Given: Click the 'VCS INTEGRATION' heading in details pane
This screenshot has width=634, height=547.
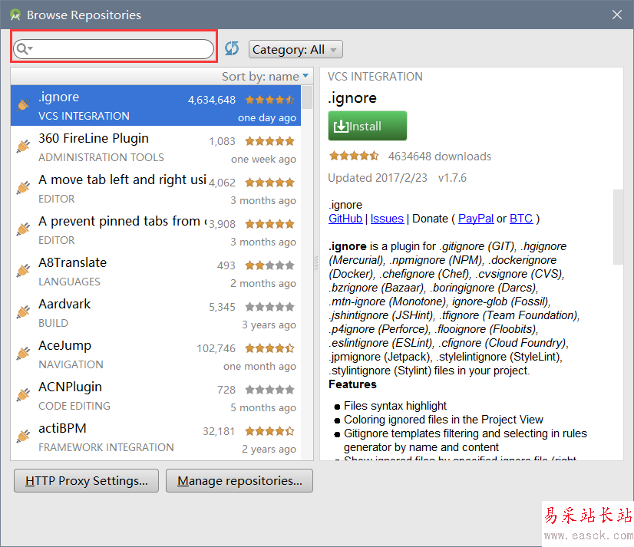Looking at the screenshot, I should point(375,77).
